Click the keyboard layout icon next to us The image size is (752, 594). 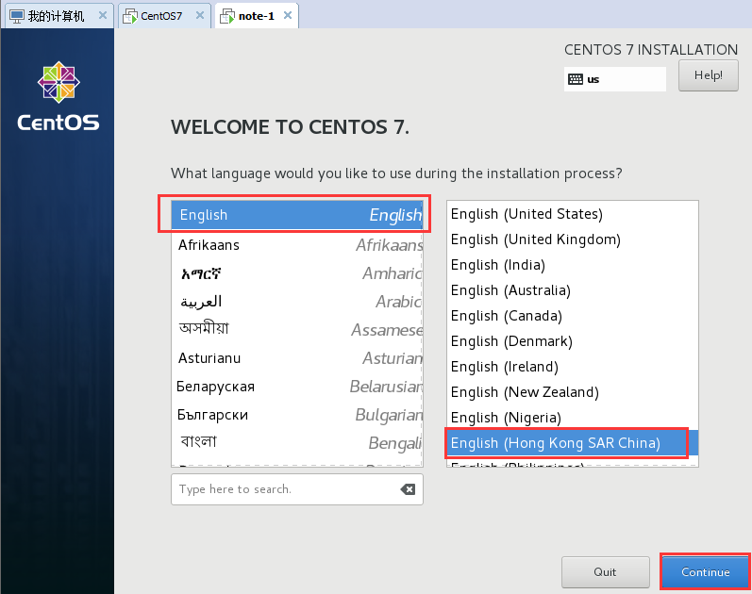[x=575, y=79]
